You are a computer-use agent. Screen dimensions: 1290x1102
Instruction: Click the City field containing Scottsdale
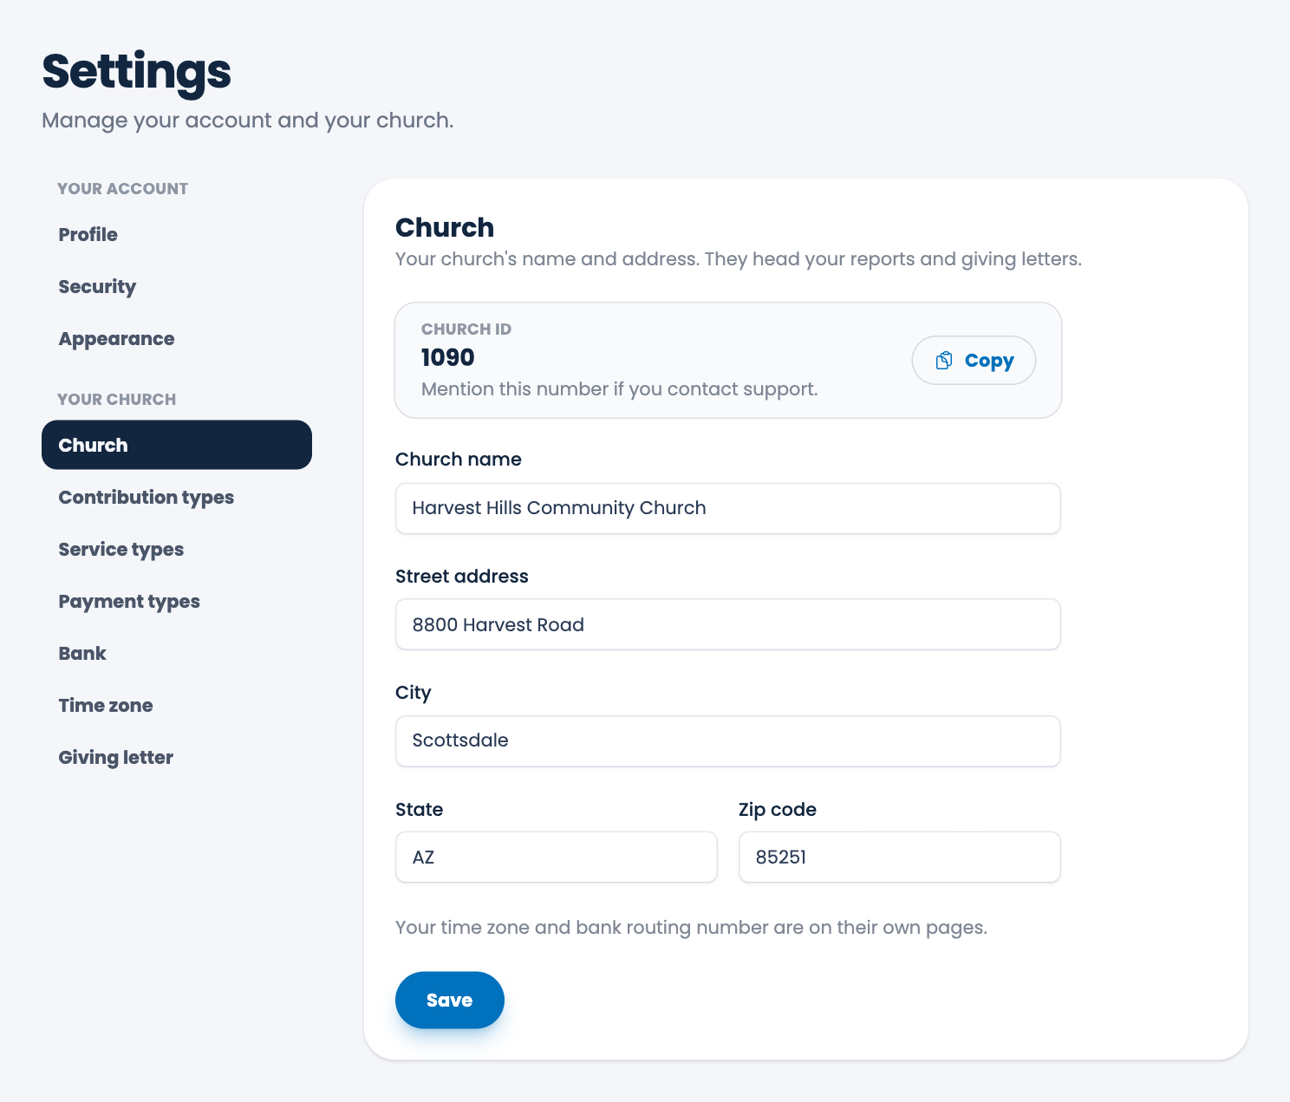728,740
